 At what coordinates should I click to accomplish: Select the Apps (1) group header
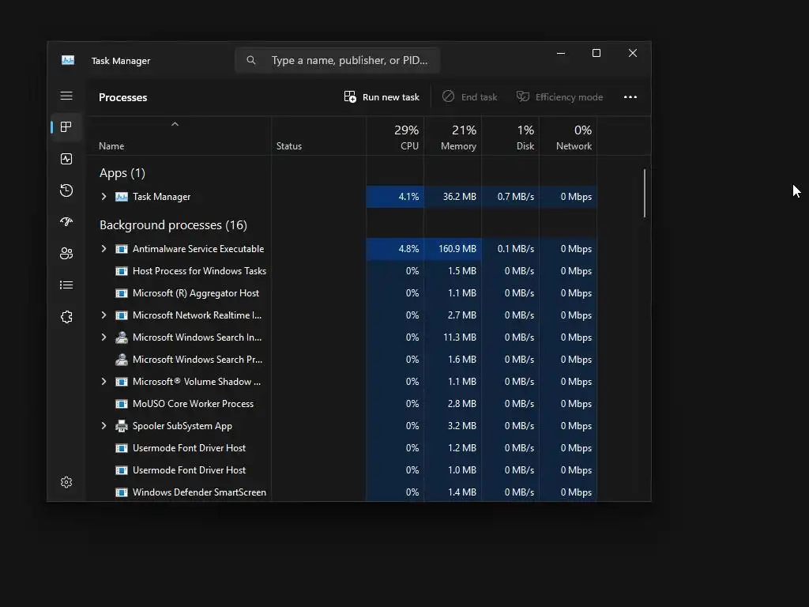tap(122, 173)
